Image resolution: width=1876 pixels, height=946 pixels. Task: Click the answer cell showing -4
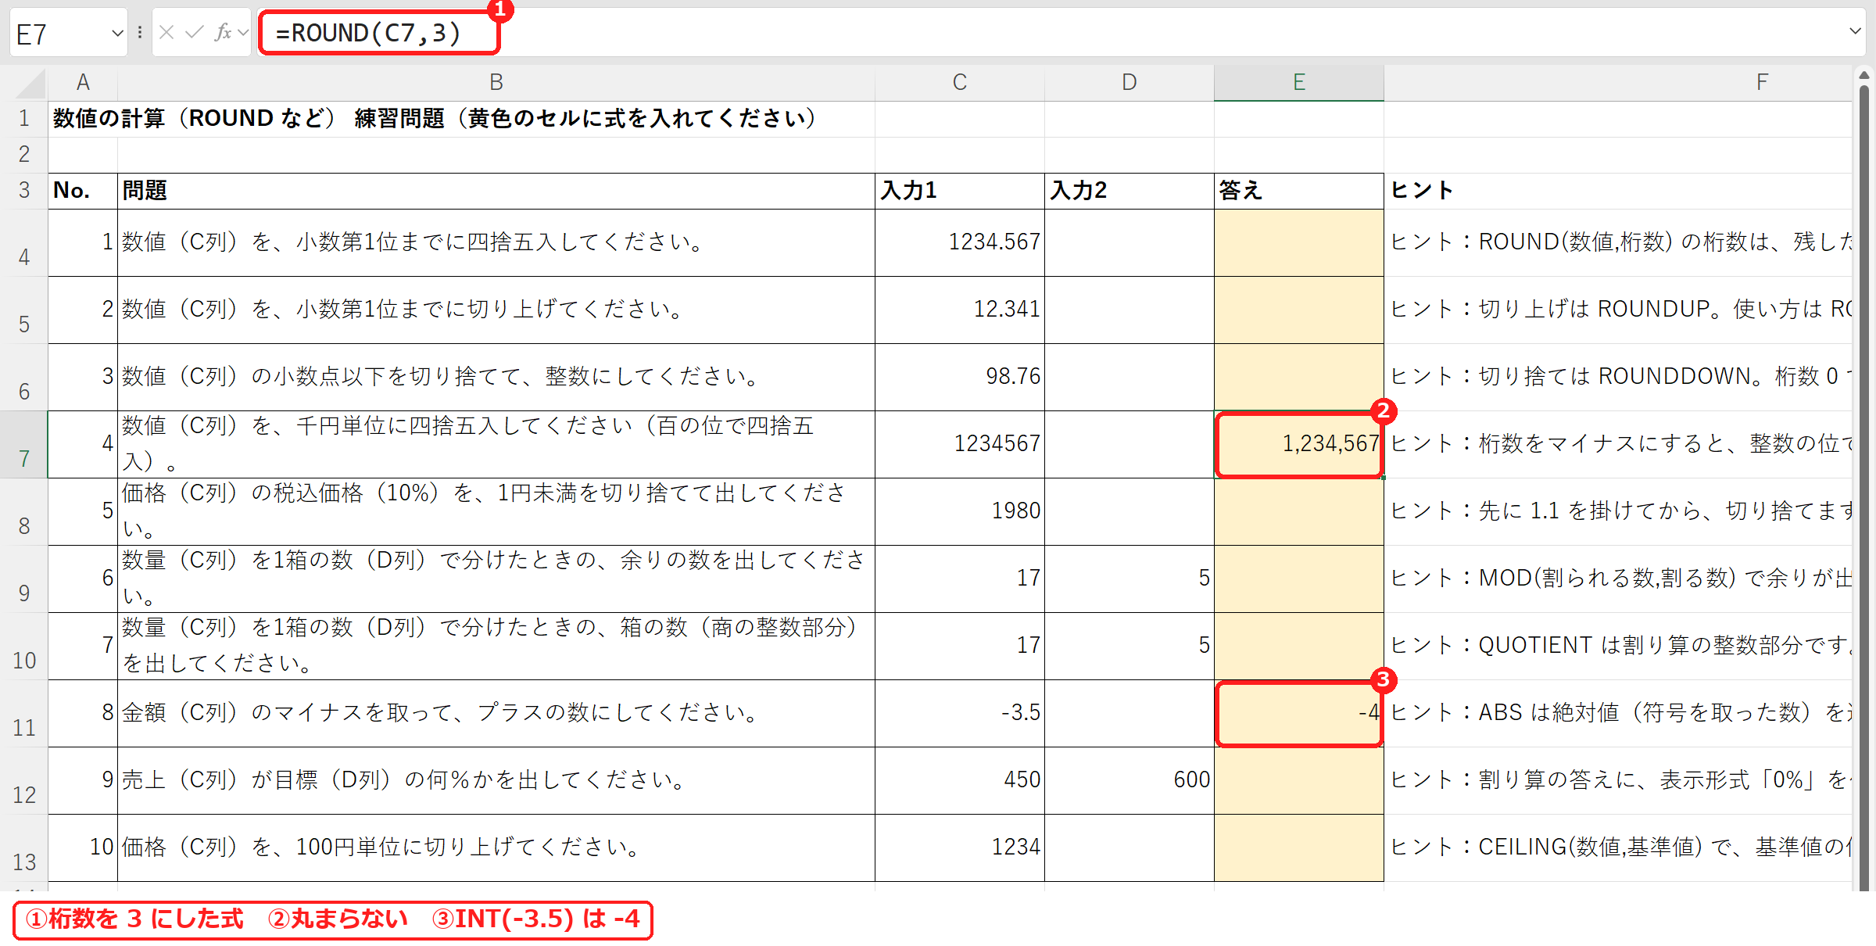click(x=1299, y=713)
